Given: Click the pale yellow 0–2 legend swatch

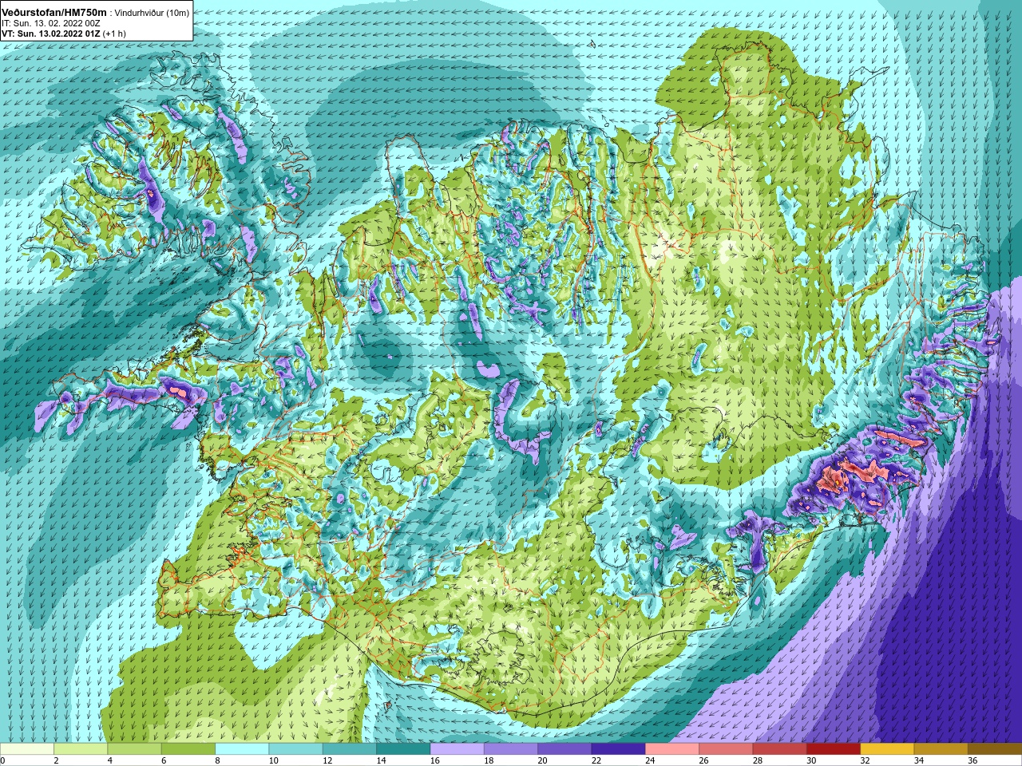Looking at the screenshot, I should (27, 749).
